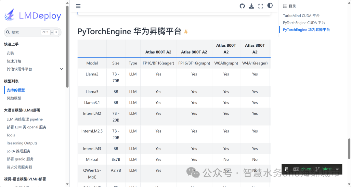Open 部署 LLM 类 openai 服务 page
Viewport: 351px width, 187px height.
pyautogui.click(x=26, y=127)
